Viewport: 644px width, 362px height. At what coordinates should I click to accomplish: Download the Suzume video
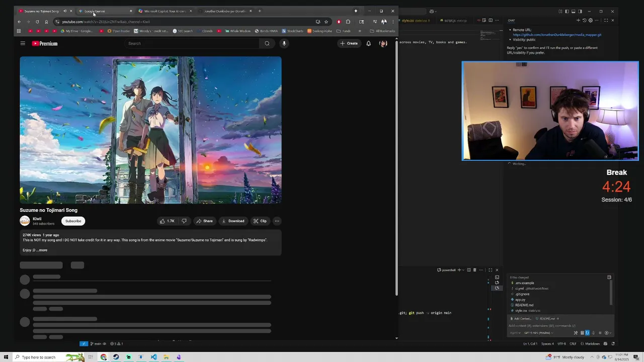pos(233,221)
